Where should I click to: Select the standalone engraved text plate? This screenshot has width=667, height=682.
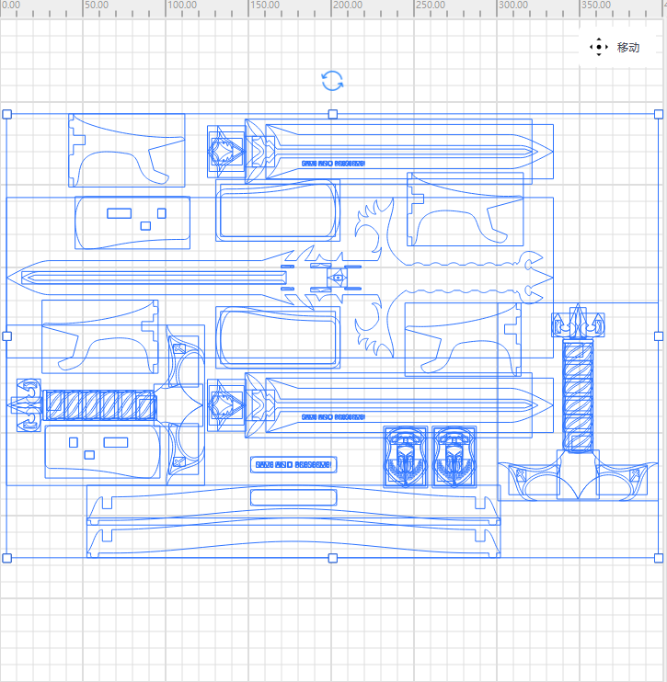(x=293, y=464)
